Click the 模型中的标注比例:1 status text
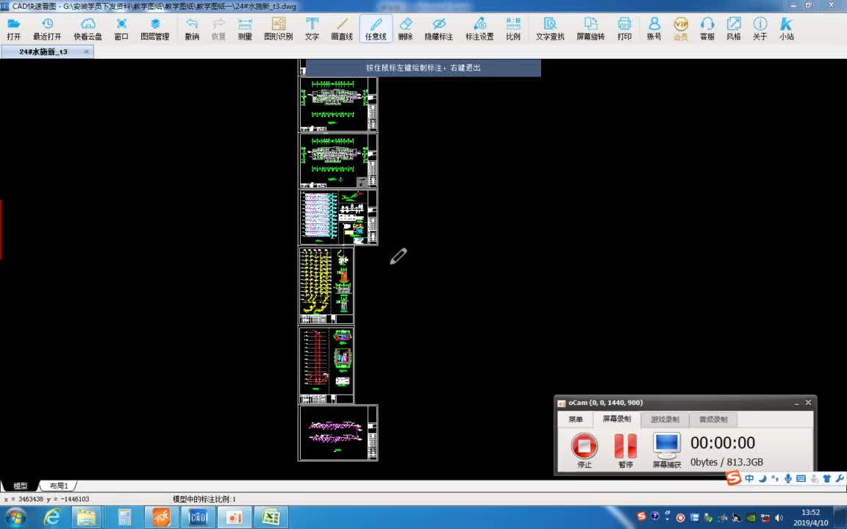Screen dimensions: 847x529 204,500
